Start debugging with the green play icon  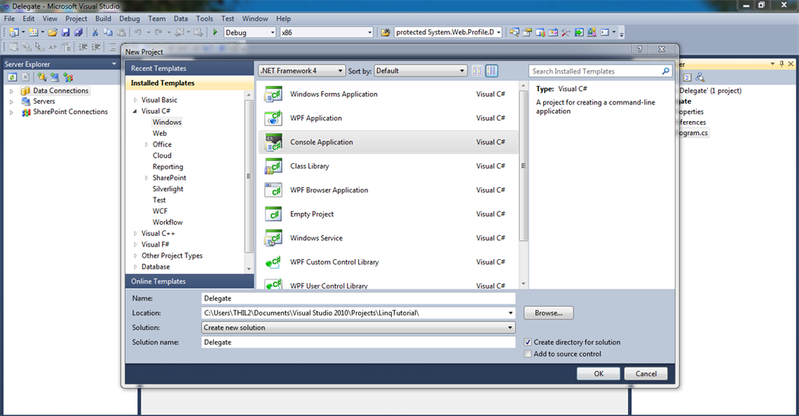[215, 32]
